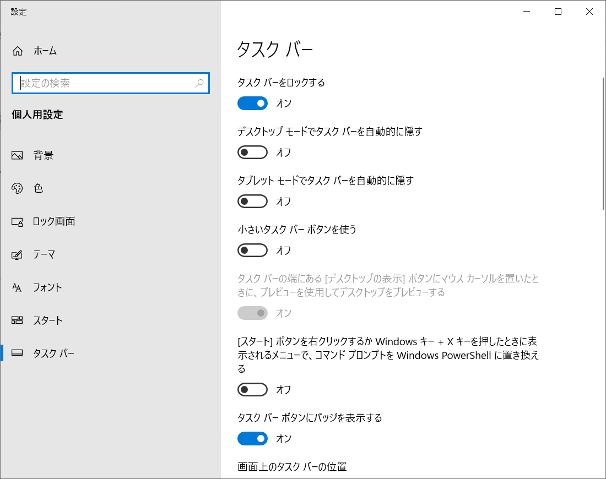Screen dimensions: 606x479
Task: Click the ホーム house icon
Action: pyautogui.click(x=17, y=51)
